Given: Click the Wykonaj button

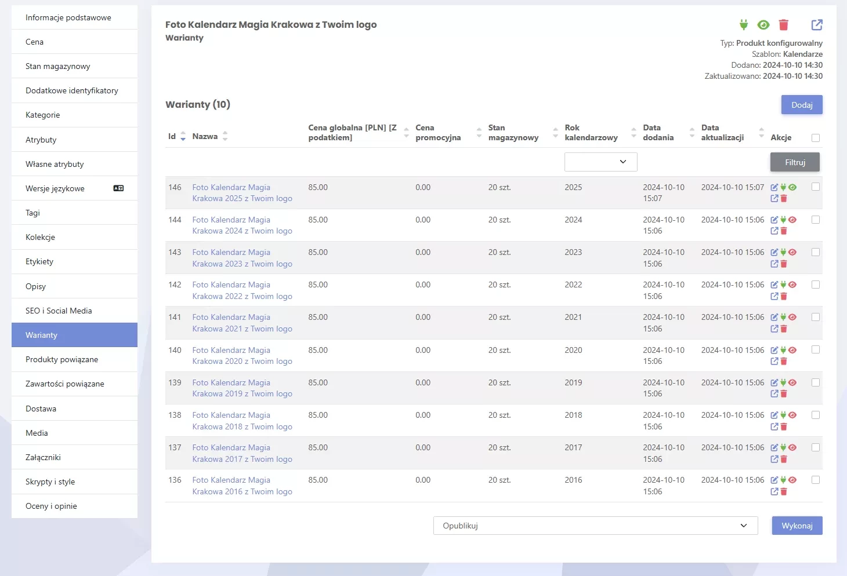Looking at the screenshot, I should coord(797,526).
